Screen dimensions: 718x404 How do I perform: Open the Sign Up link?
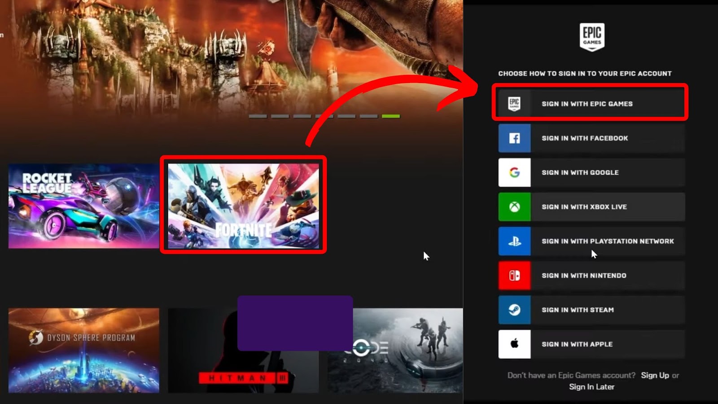[x=655, y=375]
